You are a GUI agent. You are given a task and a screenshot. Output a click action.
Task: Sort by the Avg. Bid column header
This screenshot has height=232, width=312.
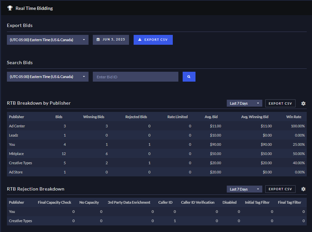tap(211, 117)
